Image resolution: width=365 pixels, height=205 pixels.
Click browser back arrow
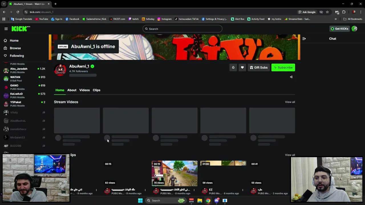click(4, 12)
